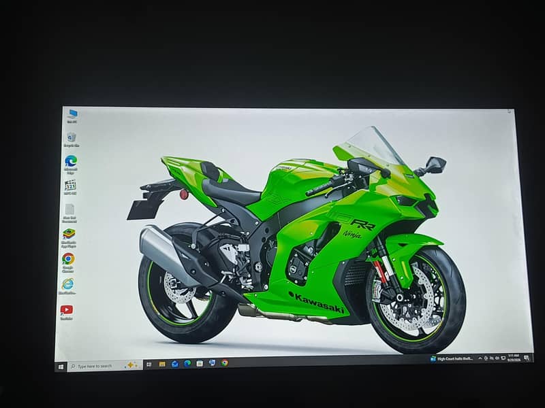
Task: Open the network status tray icon
Action: [x=491, y=358]
